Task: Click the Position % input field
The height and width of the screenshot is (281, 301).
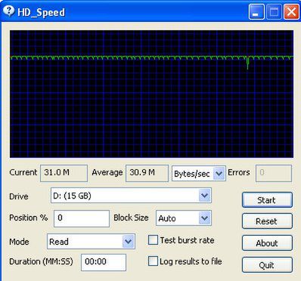Action: click(x=82, y=218)
